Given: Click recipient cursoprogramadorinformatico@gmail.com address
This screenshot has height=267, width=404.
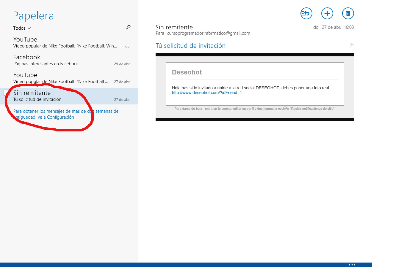Looking at the screenshot, I should tap(208, 33).
